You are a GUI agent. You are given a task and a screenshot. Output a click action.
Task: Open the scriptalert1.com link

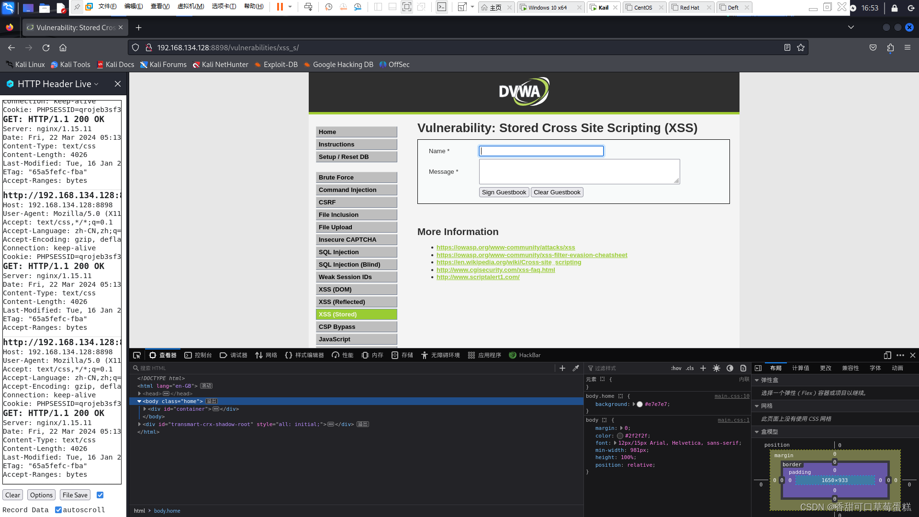[x=478, y=277]
